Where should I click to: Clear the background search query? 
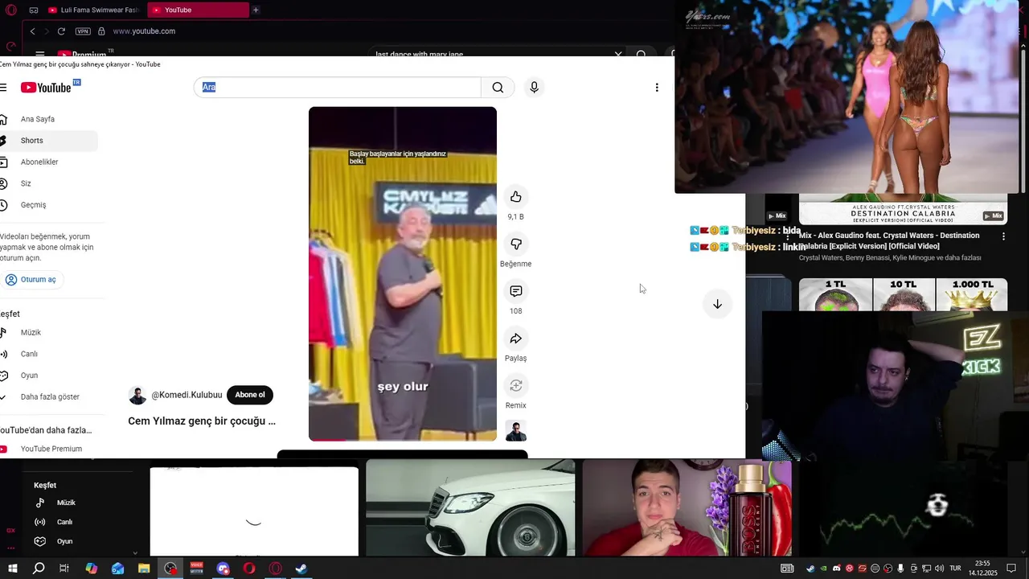click(x=618, y=53)
